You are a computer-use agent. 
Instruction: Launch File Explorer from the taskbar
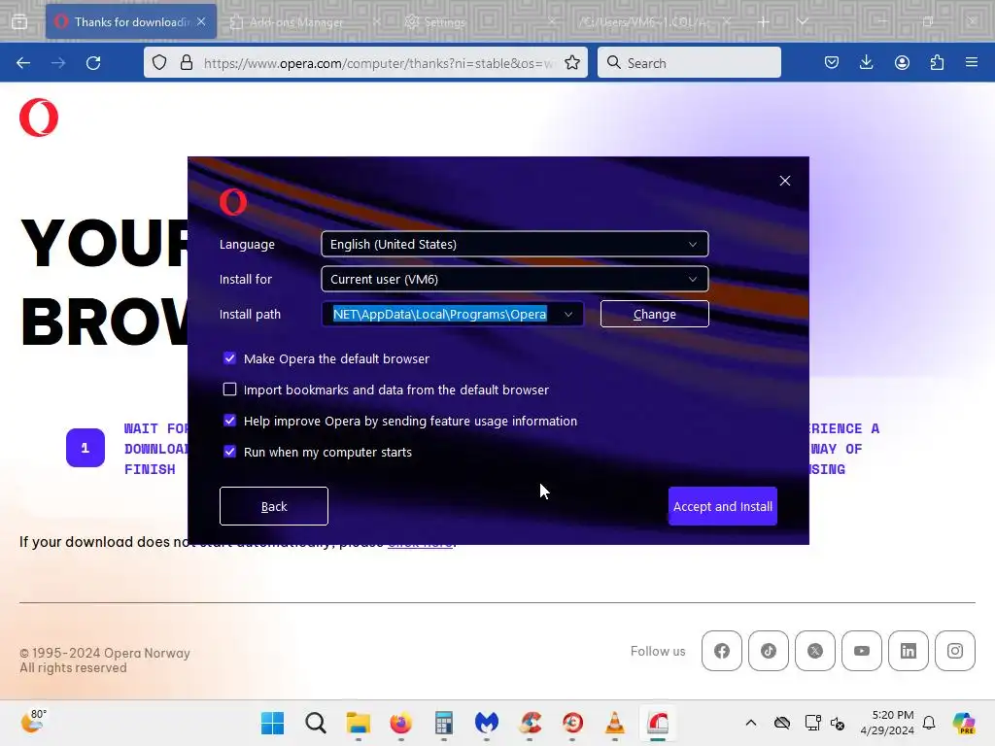pos(358,723)
